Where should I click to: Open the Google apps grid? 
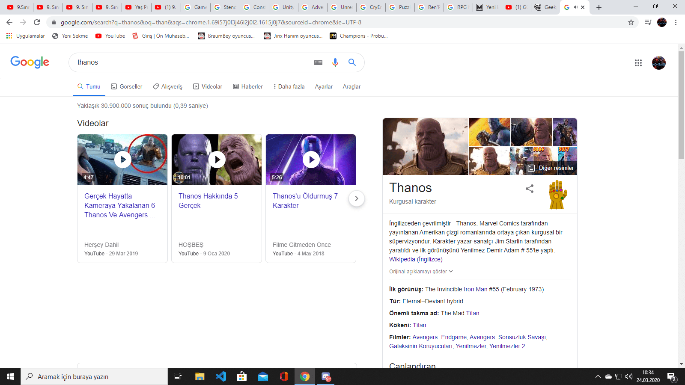[x=638, y=63]
